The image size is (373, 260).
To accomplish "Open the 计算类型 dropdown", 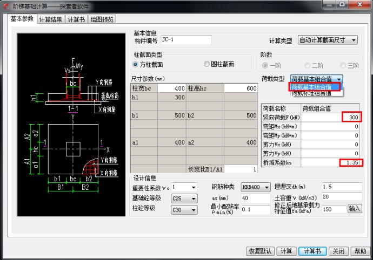I will [x=328, y=40].
